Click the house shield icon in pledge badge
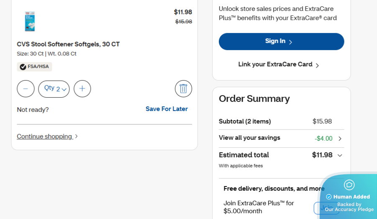This screenshot has height=219, width=377. pyautogui.click(x=349, y=185)
